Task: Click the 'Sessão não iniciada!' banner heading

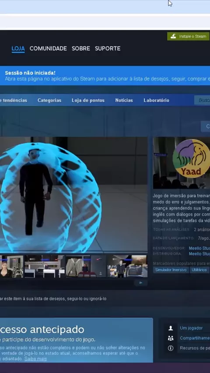Action: (x=30, y=73)
